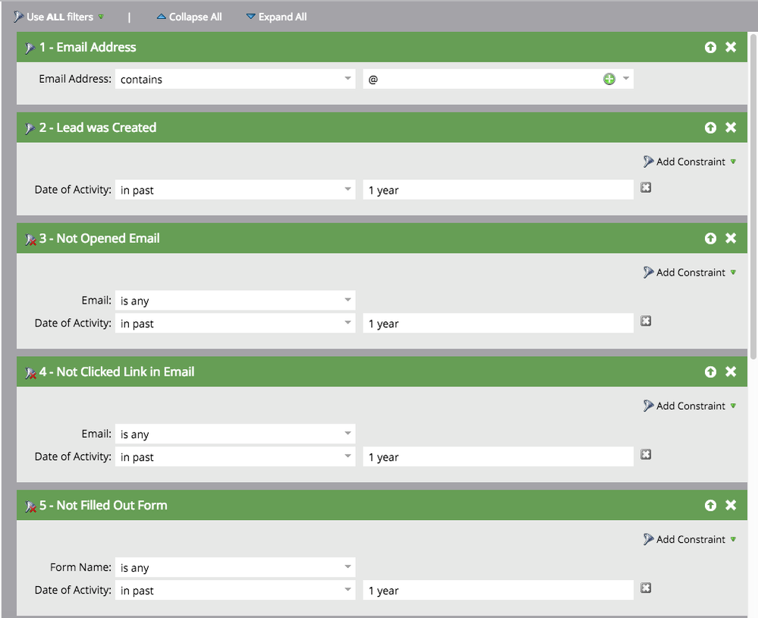This screenshot has height=618, width=758.
Task: Open the Use ALL filters dropdown
Action: click(x=101, y=17)
